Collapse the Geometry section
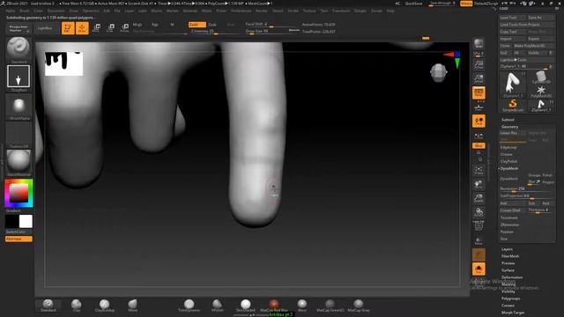Viewport: 564px width, 317px height. coord(509,127)
